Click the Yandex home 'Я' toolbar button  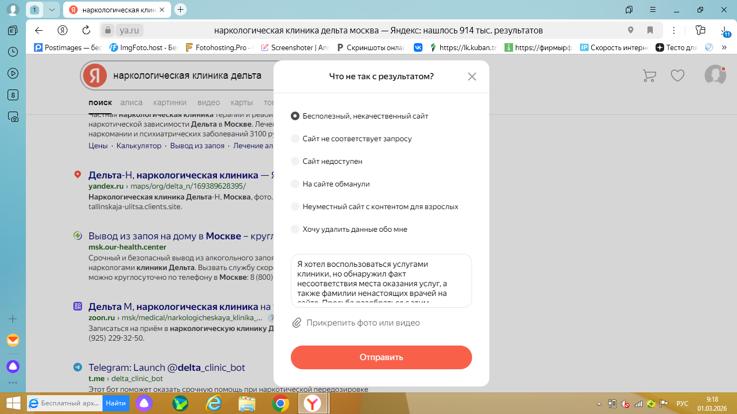(63, 30)
